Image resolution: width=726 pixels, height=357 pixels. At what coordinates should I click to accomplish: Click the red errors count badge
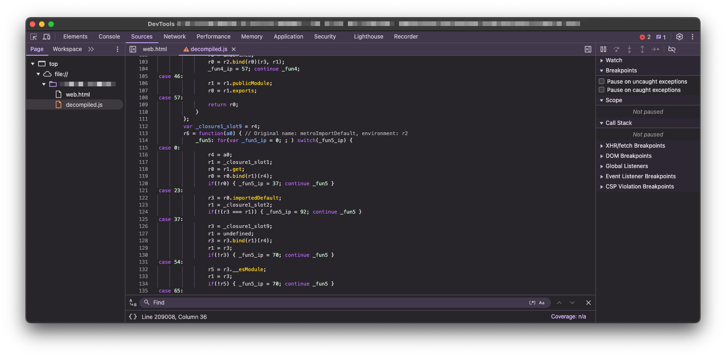645,37
